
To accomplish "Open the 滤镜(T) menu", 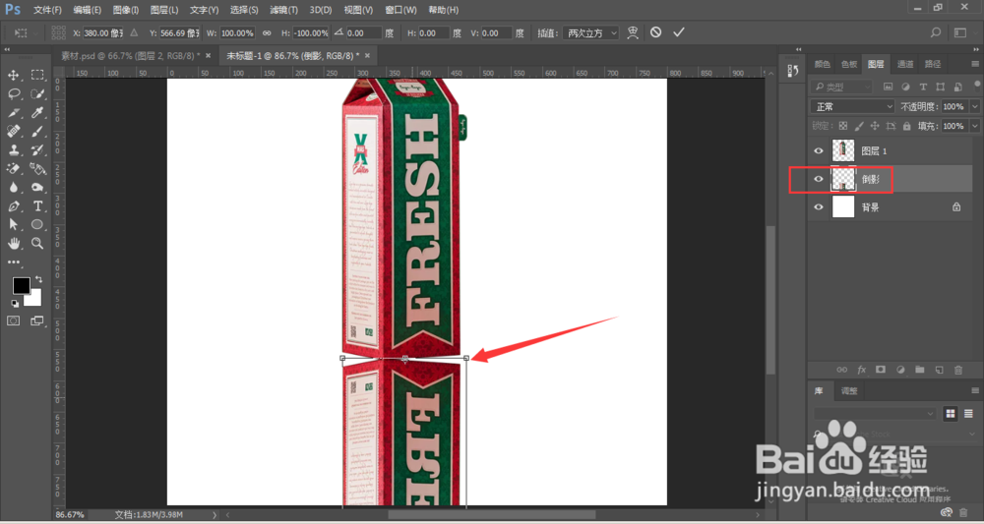I will [x=283, y=10].
